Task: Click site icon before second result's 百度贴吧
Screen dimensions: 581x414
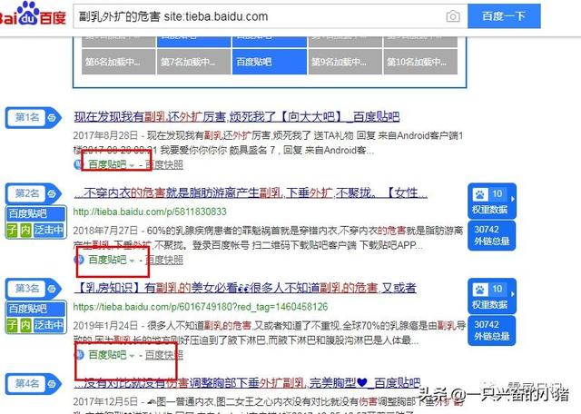Action: click(x=79, y=260)
